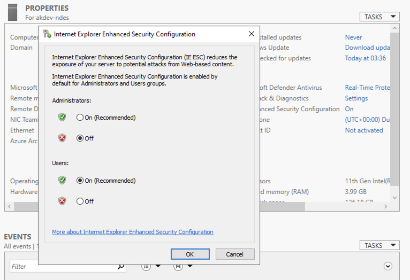Close the IE Enhanced Security Configuration dialog
The image size is (410, 280).
click(252, 34)
